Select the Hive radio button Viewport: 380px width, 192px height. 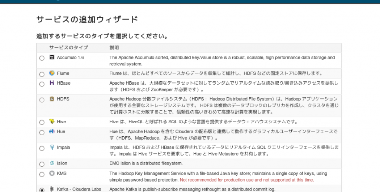pyautogui.click(x=42, y=123)
